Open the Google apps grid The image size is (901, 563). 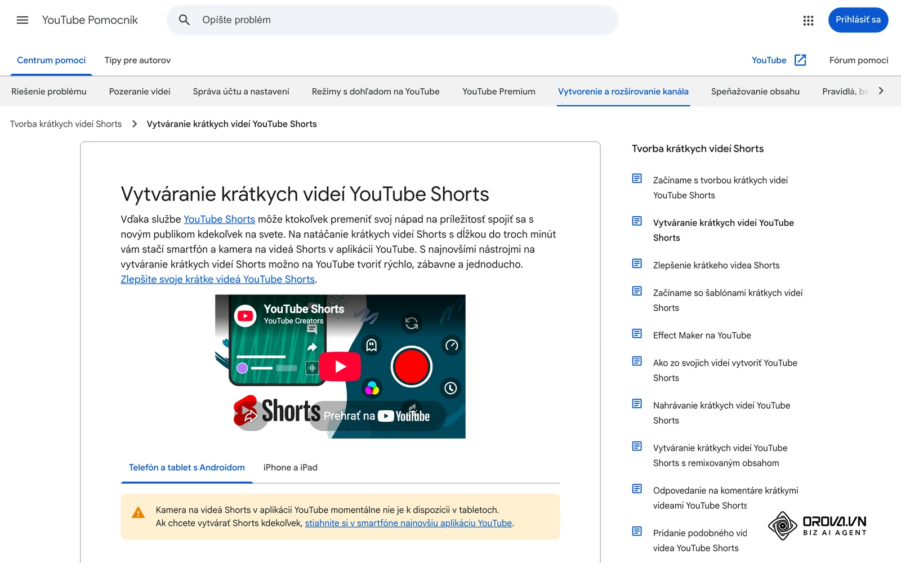pos(808,20)
